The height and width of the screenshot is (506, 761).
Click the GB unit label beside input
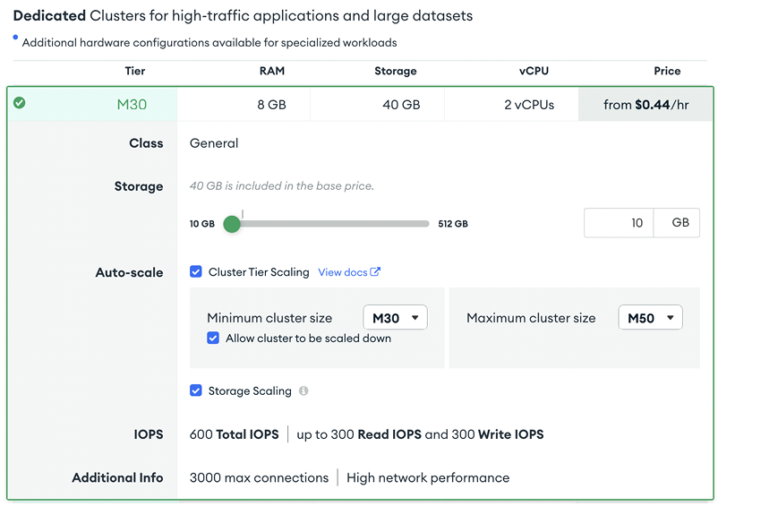(x=677, y=223)
